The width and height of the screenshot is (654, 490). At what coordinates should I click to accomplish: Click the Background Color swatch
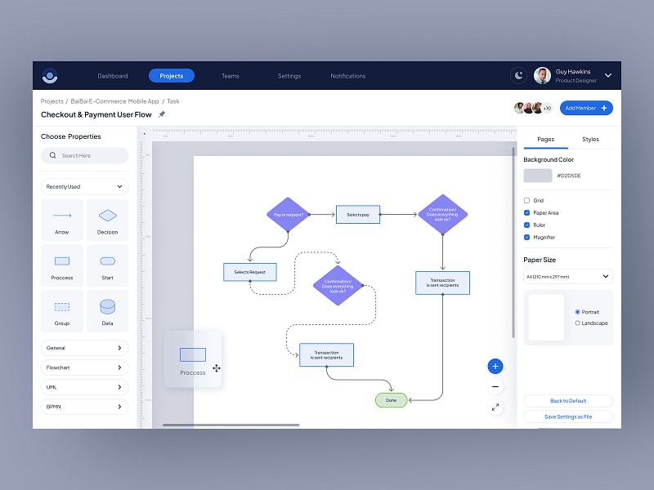pyautogui.click(x=537, y=175)
